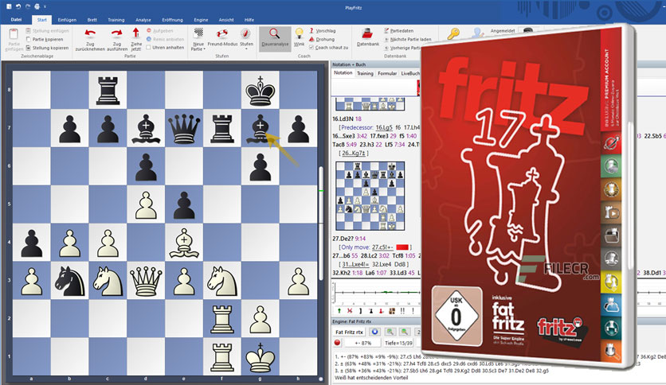Click the white queen on d3
The image size is (666, 385).
146,281
